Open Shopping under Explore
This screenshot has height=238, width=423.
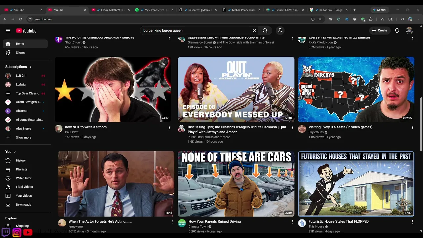click(x=25, y=226)
